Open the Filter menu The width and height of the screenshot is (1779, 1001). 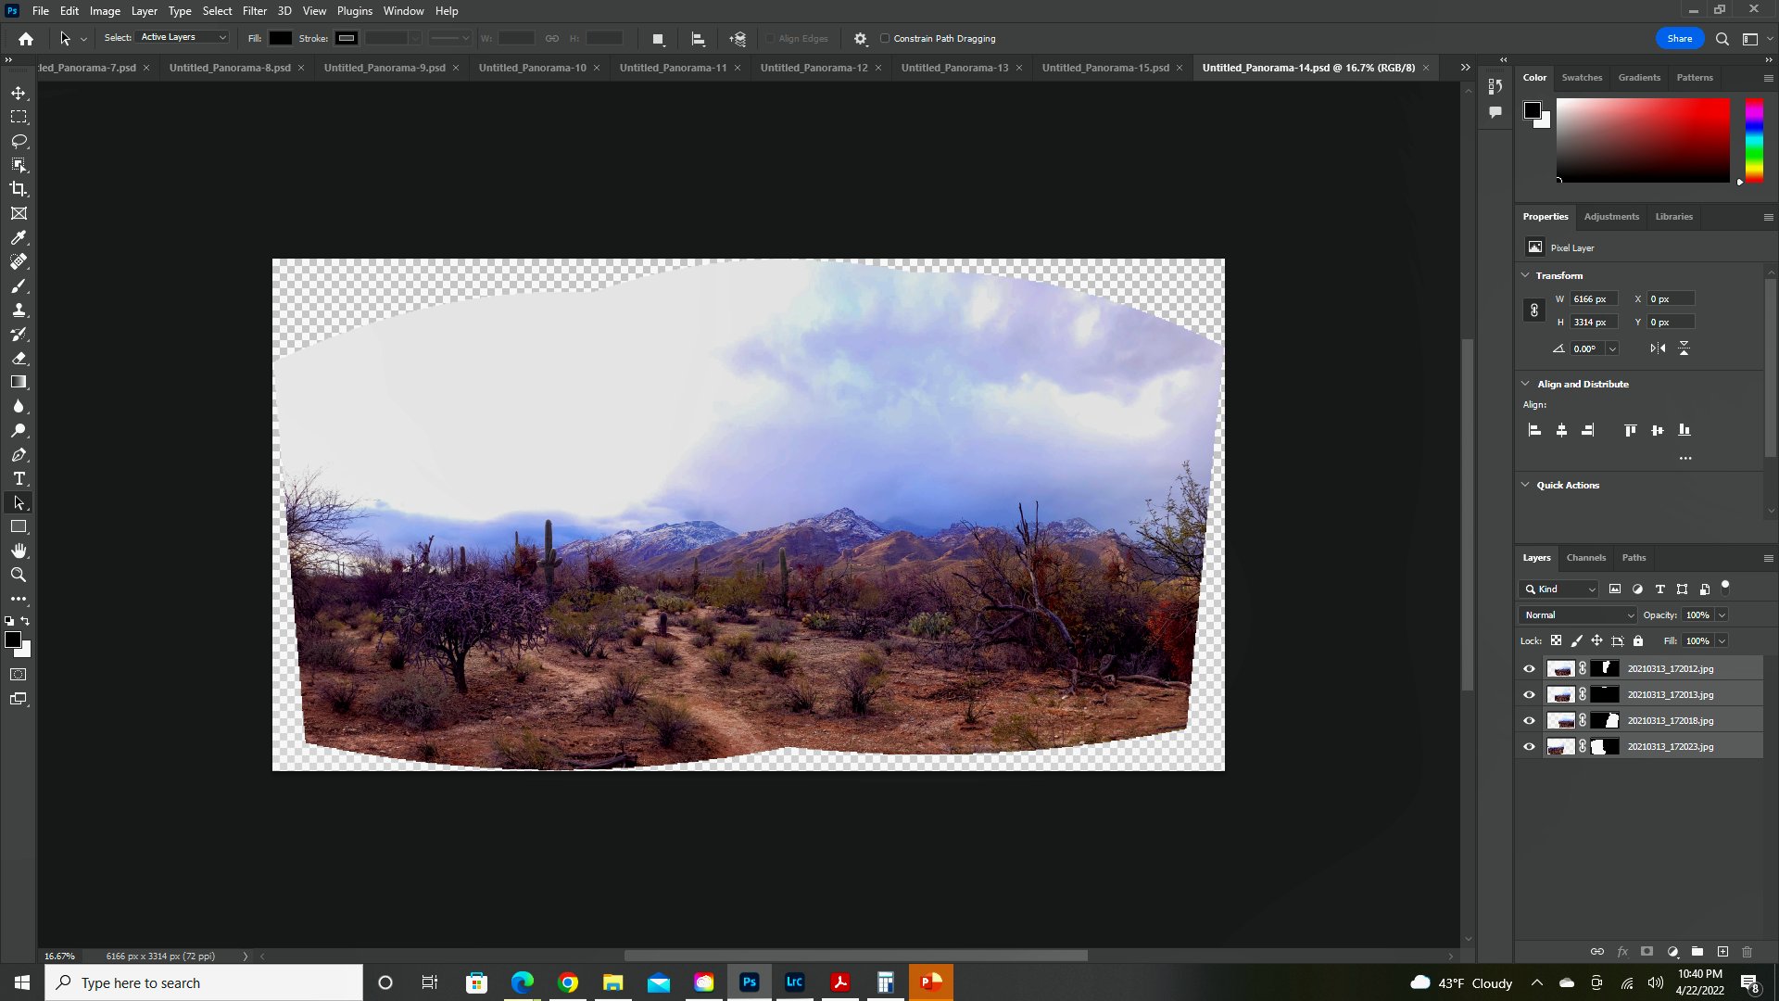click(x=254, y=11)
